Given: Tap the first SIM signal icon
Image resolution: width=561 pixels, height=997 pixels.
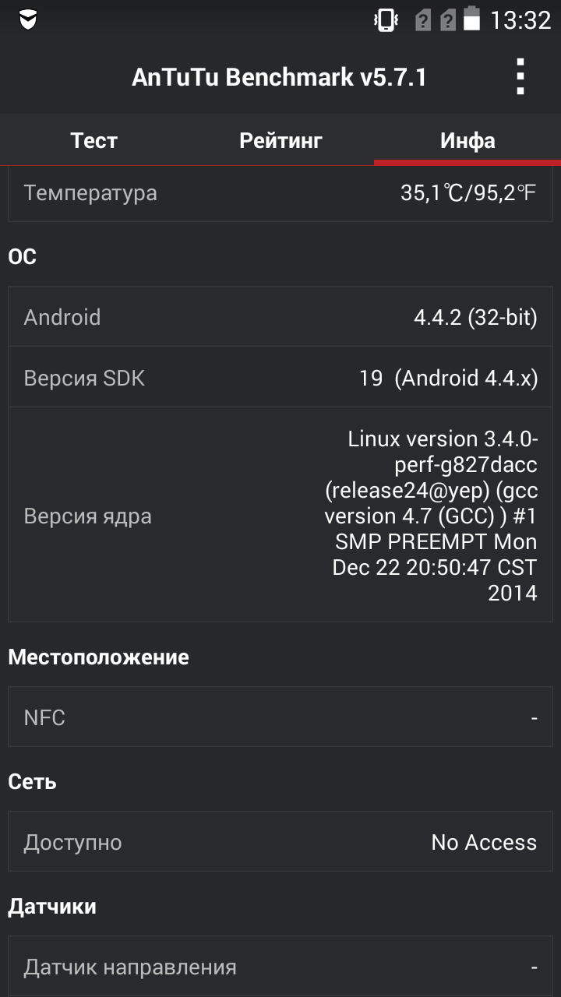Looking at the screenshot, I should [422, 20].
